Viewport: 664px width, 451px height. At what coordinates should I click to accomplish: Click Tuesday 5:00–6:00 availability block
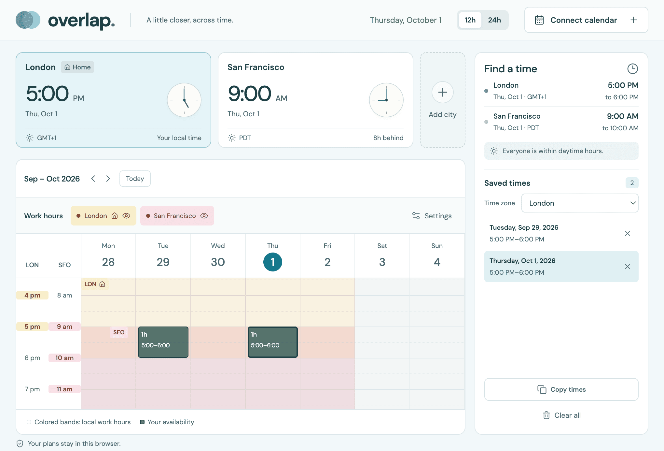[163, 342]
